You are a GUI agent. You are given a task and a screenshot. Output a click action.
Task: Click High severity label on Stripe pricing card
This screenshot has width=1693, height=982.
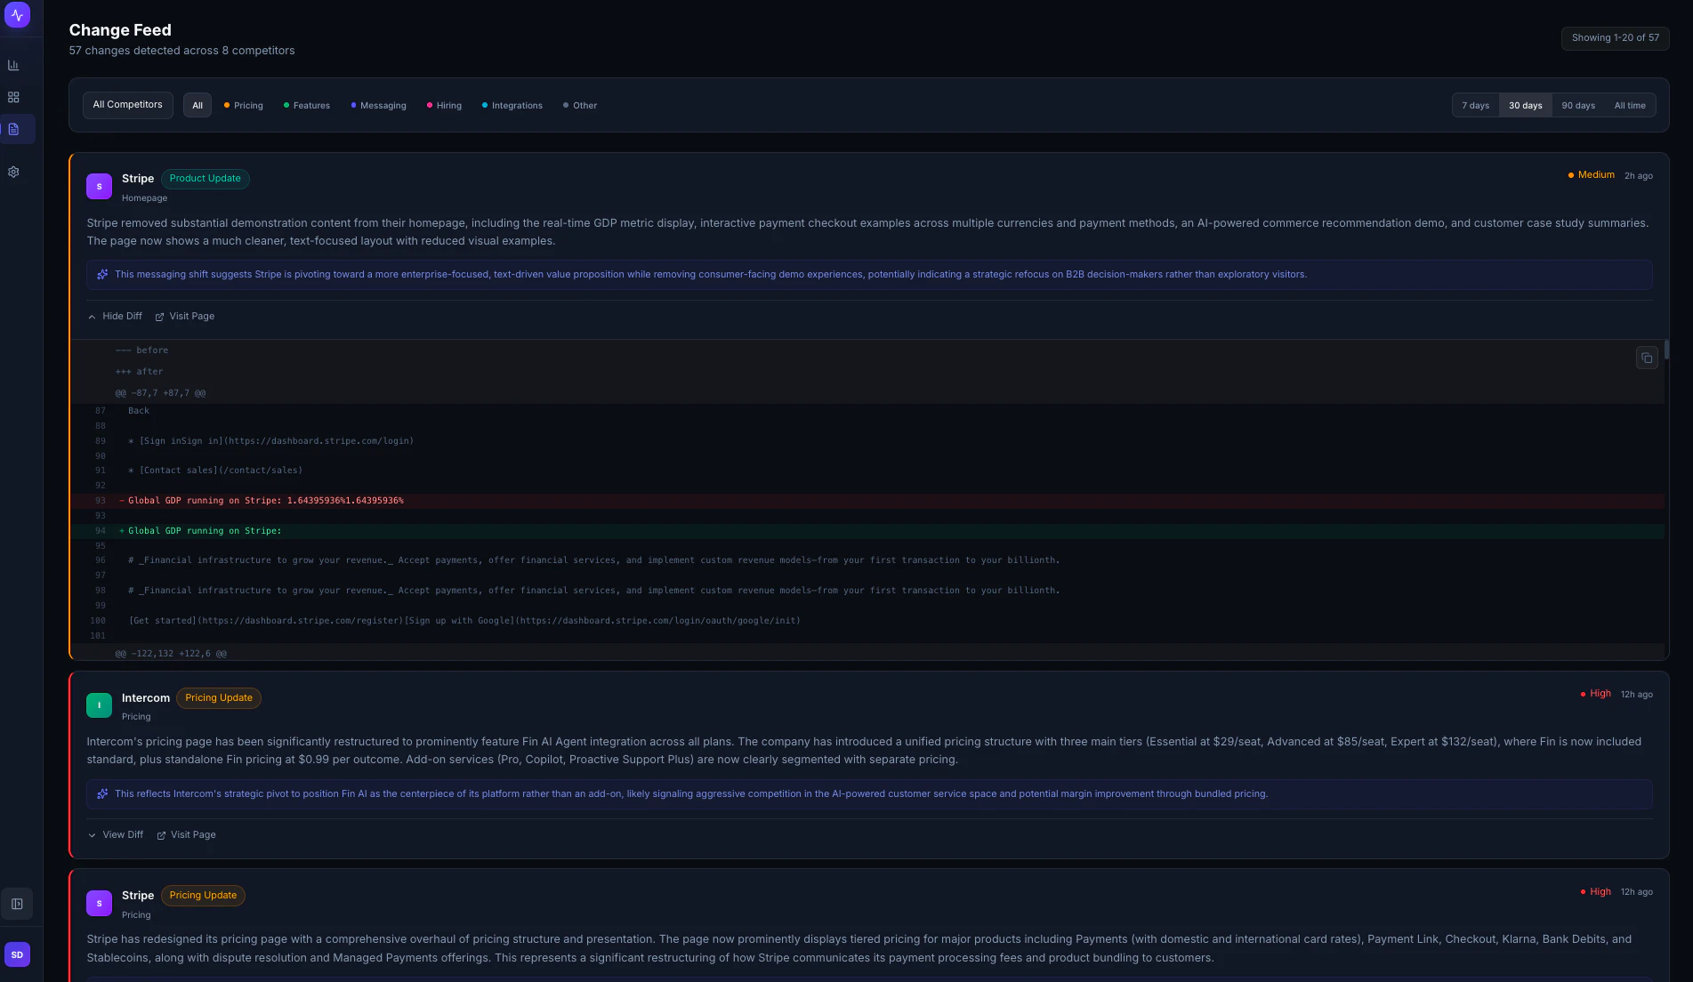(1595, 891)
